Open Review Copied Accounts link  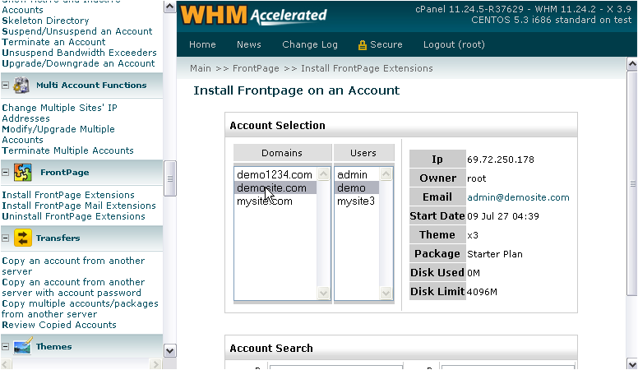[59, 325]
